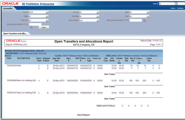Click allocation number 1000000600 in Alloc column
This screenshot has width=185, height=120.
pyautogui.click(x=72, y=93)
